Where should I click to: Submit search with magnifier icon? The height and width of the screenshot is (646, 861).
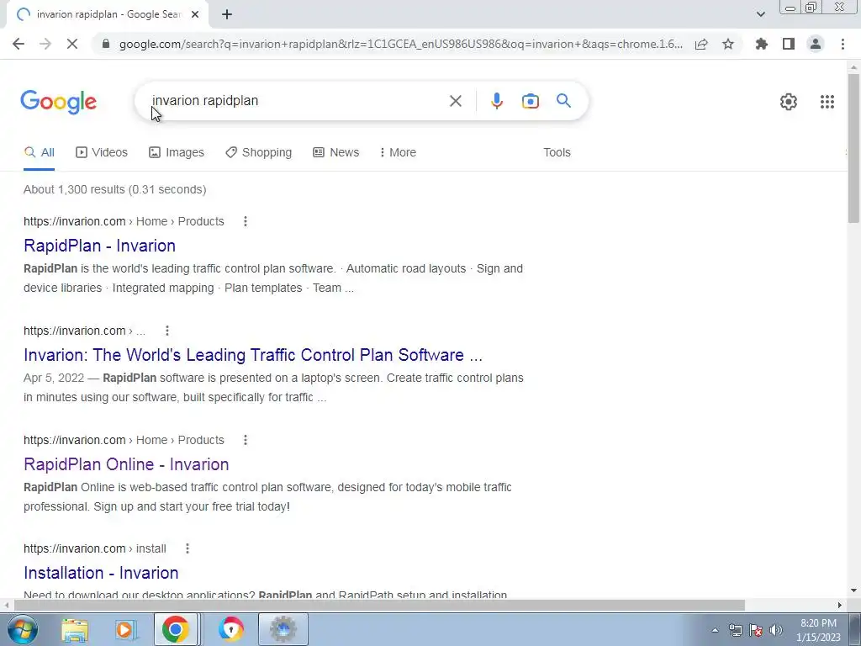pyautogui.click(x=563, y=101)
